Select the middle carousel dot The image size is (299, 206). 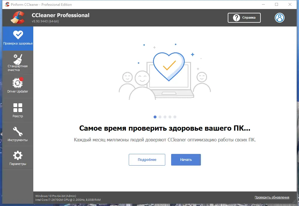click(165, 117)
